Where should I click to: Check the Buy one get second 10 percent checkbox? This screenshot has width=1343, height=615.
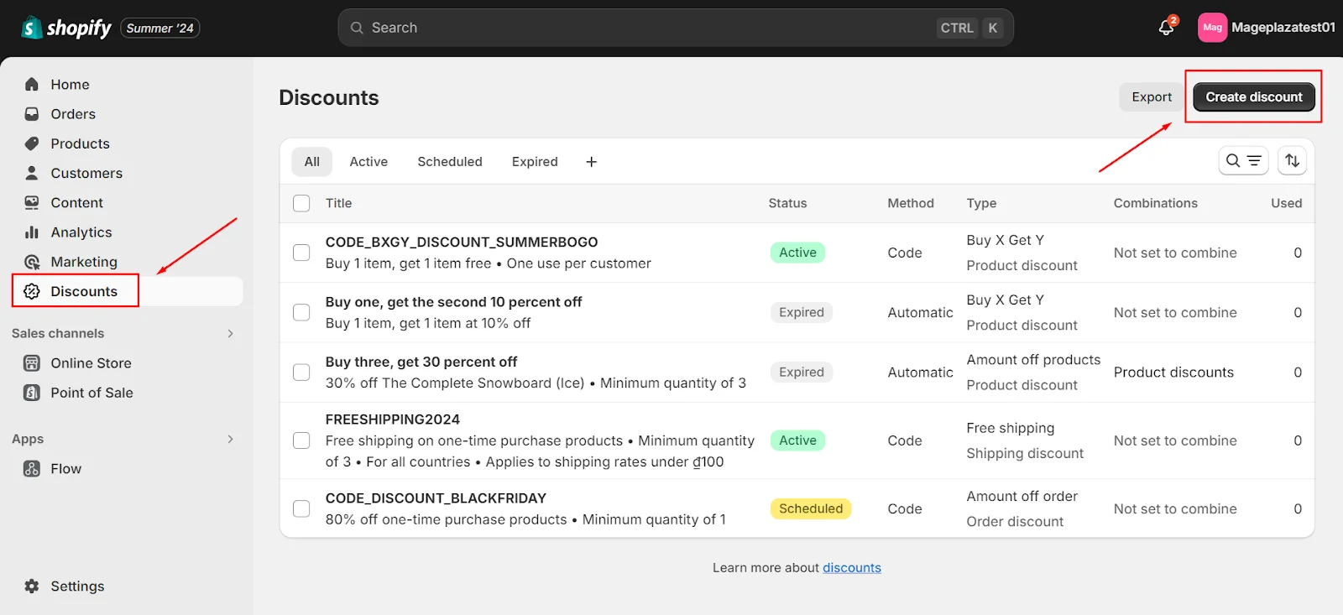pos(301,312)
